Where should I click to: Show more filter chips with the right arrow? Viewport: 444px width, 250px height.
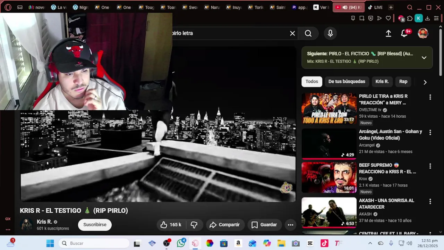point(425,82)
